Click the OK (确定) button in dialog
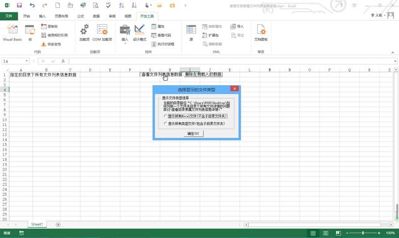The height and width of the screenshot is (238, 399). point(193,134)
